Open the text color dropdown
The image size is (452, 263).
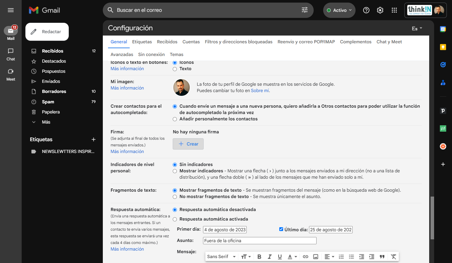(x=292, y=257)
